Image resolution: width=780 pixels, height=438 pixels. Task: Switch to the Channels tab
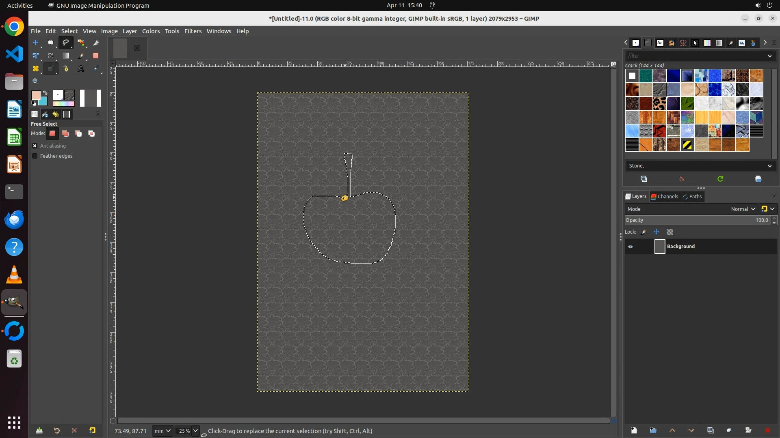[665, 197]
